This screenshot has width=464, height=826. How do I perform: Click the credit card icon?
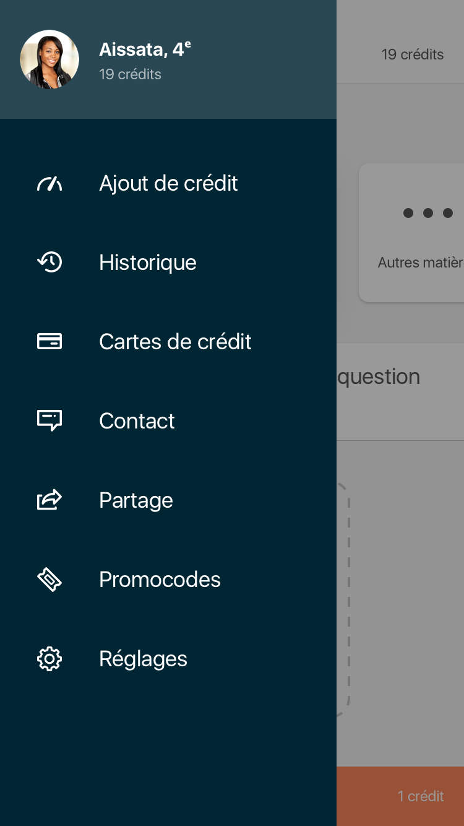pos(49,341)
